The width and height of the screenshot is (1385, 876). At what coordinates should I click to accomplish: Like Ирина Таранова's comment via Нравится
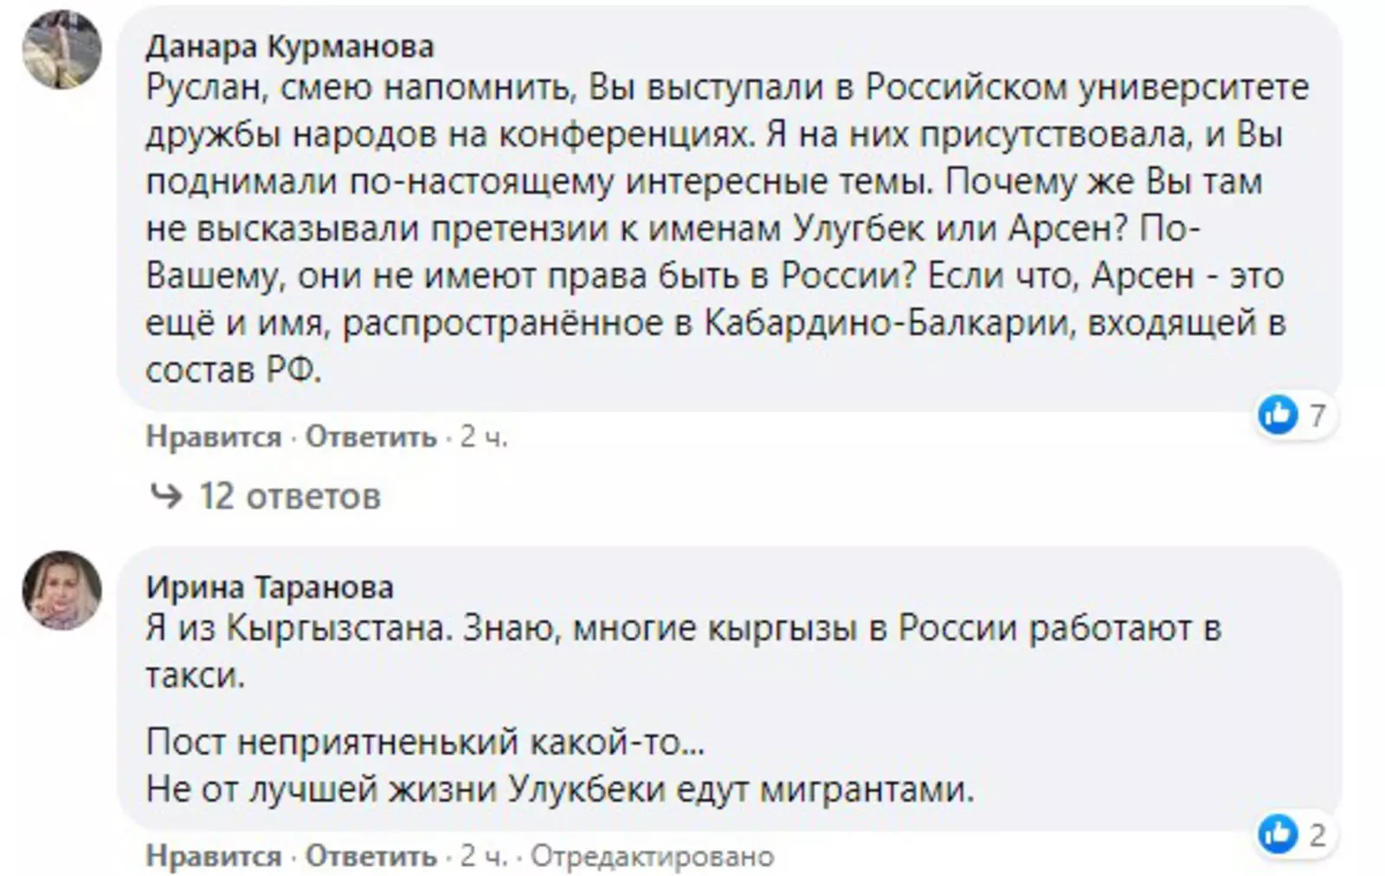213,856
